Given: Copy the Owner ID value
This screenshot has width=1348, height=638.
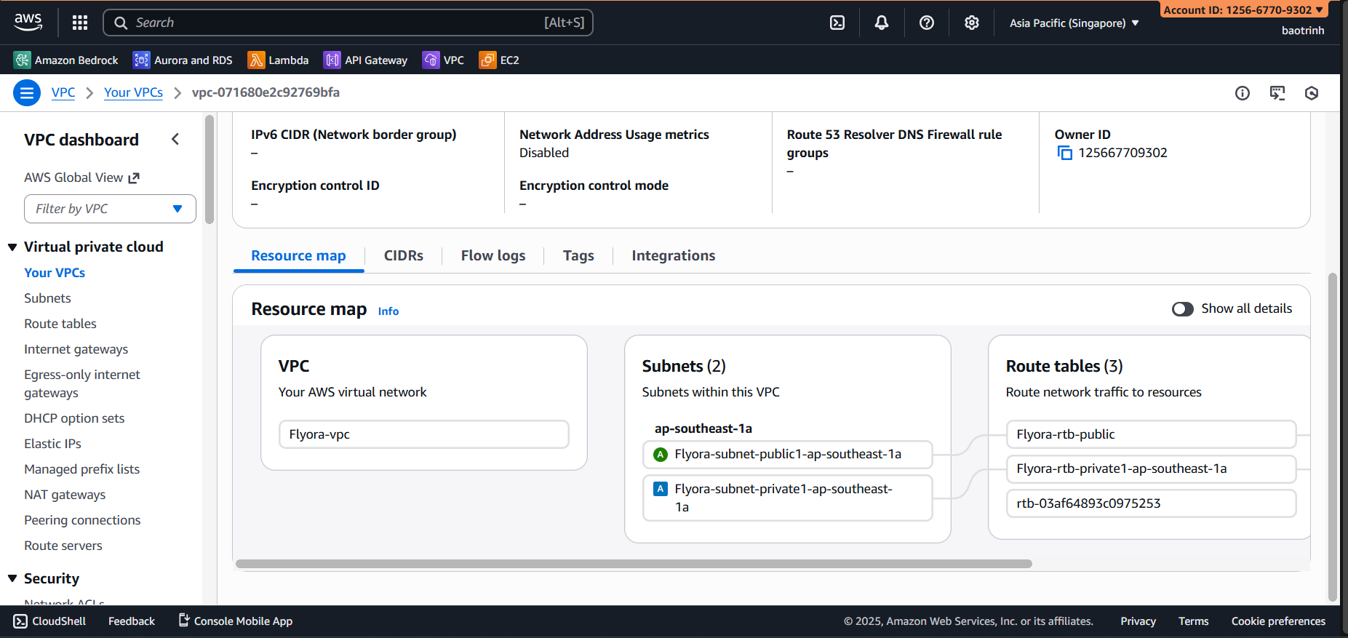Looking at the screenshot, I should [x=1065, y=153].
